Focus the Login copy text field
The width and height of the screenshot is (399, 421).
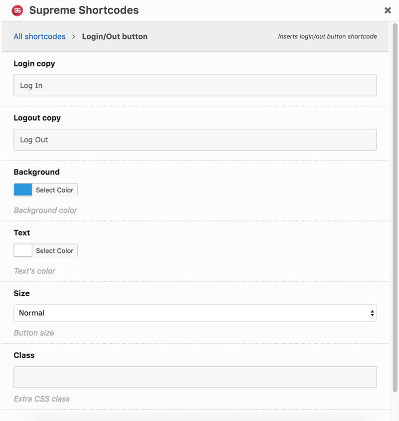(195, 85)
